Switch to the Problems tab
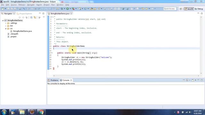The height and width of the screenshot is (115, 205). (53, 80)
